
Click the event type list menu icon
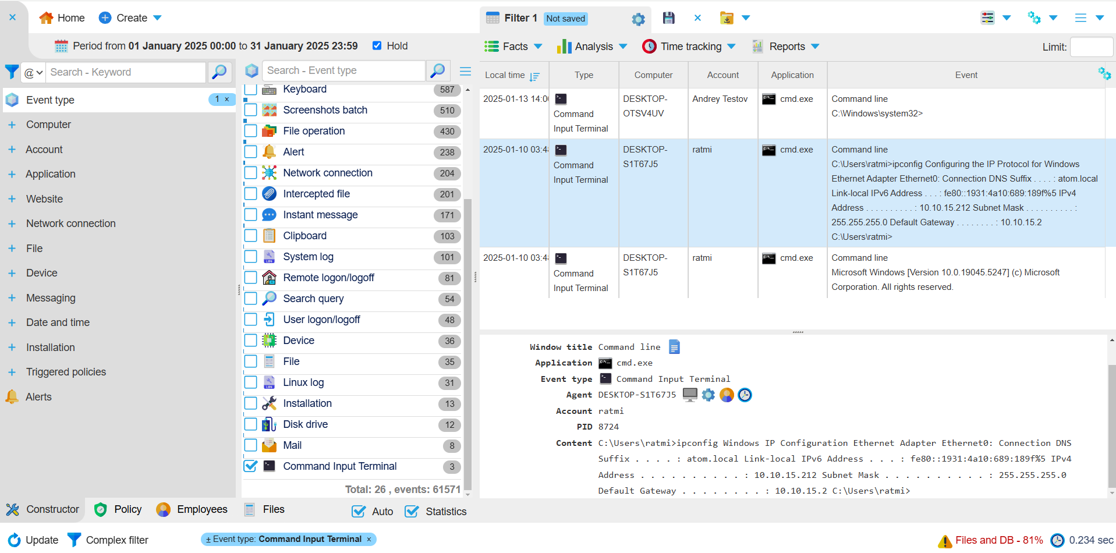click(x=465, y=71)
